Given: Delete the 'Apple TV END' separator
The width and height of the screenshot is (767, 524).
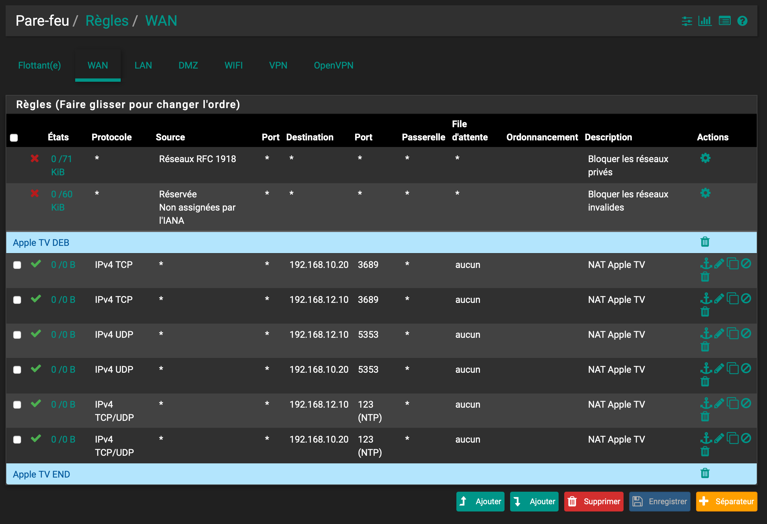Looking at the screenshot, I should click(705, 474).
